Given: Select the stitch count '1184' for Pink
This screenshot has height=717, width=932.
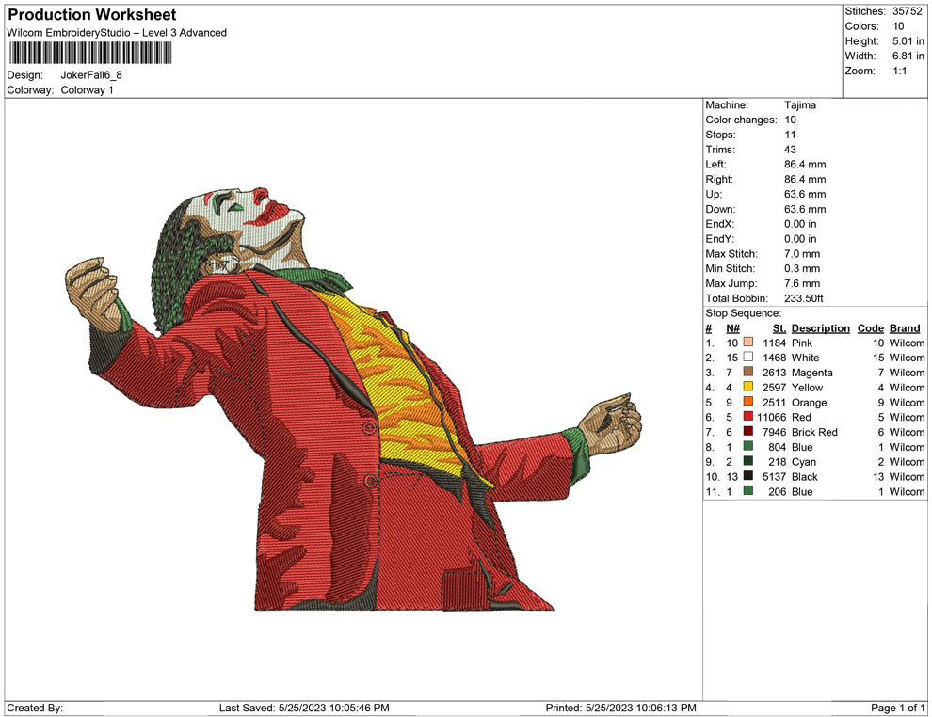Looking at the screenshot, I should [x=775, y=343].
